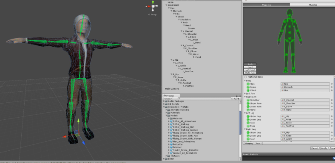Image resolution: width=335 pixels, height=163 pixels.
Task: Expand the Left Arm bone section
Action: tap(245, 94)
